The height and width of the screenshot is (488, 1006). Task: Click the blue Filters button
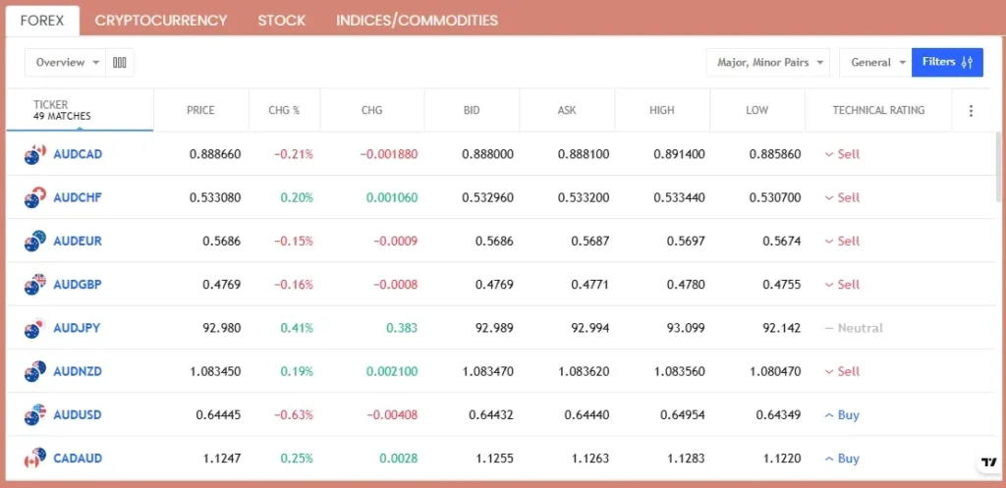[x=947, y=63]
